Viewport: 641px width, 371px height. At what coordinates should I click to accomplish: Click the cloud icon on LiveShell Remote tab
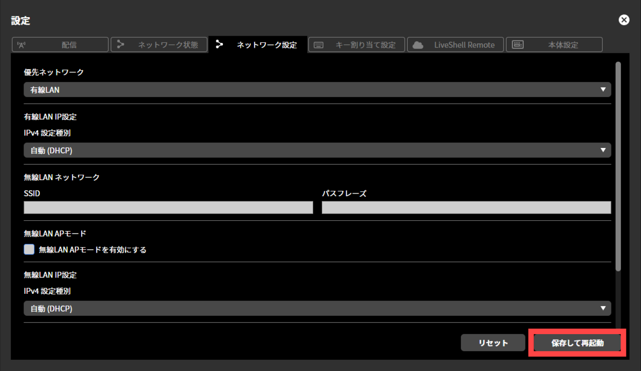(x=417, y=44)
